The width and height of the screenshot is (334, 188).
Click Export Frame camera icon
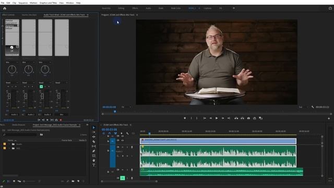[248, 118]
